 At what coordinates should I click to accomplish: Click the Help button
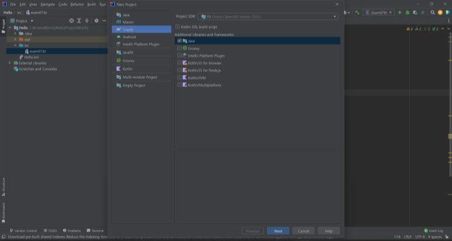[329, 231]
